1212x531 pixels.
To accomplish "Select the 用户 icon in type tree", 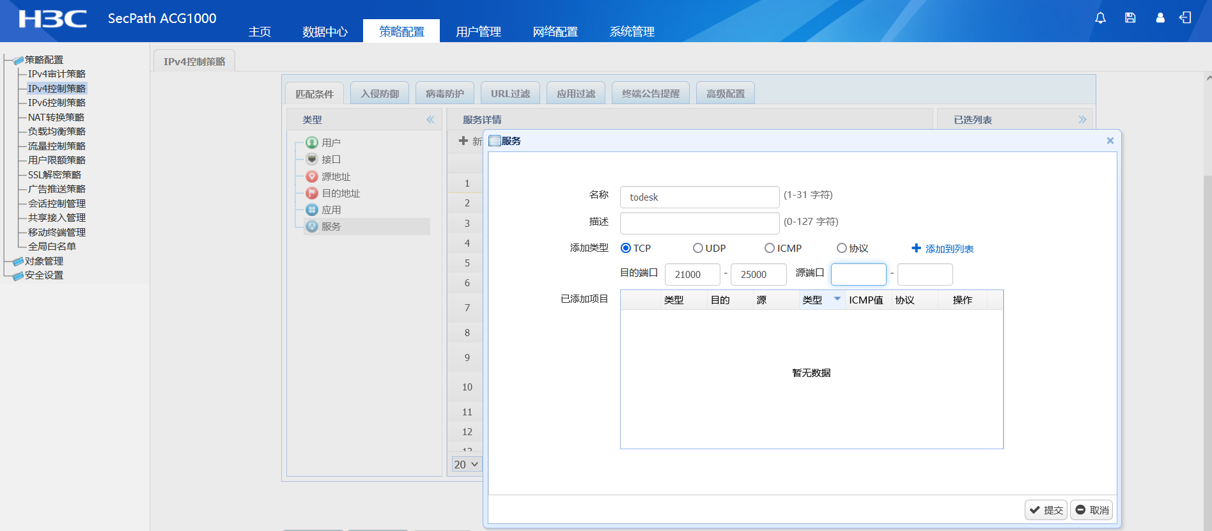I will click(312, 142).
